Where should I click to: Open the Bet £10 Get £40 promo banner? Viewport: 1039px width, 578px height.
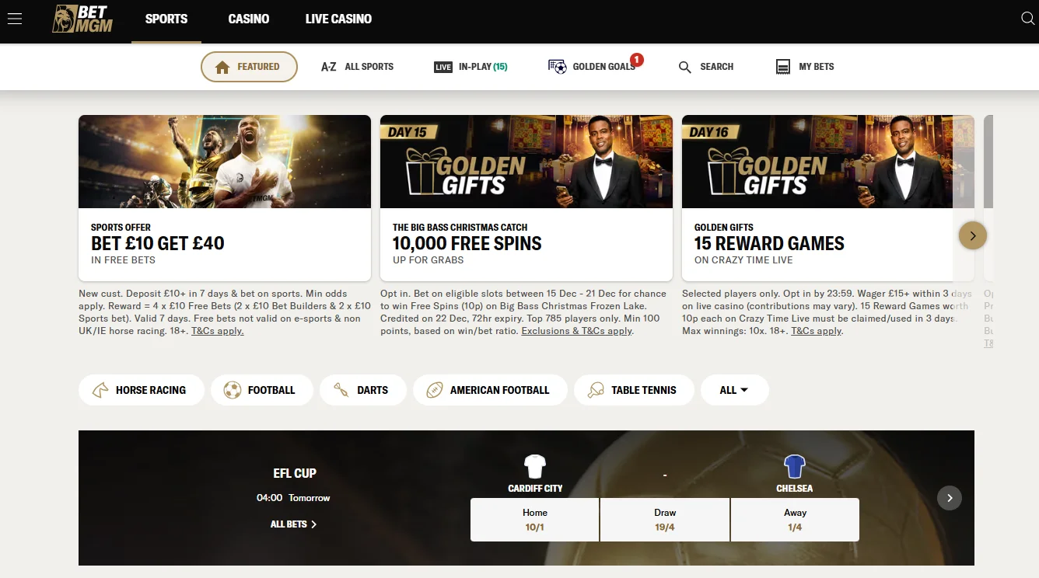tap(224, 197)
